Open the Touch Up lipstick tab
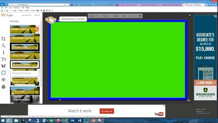Image resolution: width=218 pixels, height=123 pixels. click(3, 52)
